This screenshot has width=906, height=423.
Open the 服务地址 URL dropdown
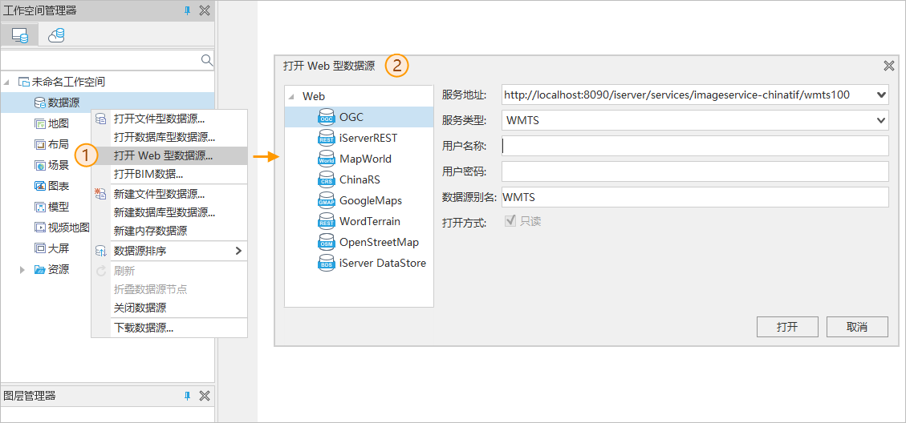tap(881, 95)
